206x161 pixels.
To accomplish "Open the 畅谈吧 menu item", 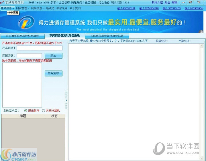I will pyautogui.click(x=50, y=8).
